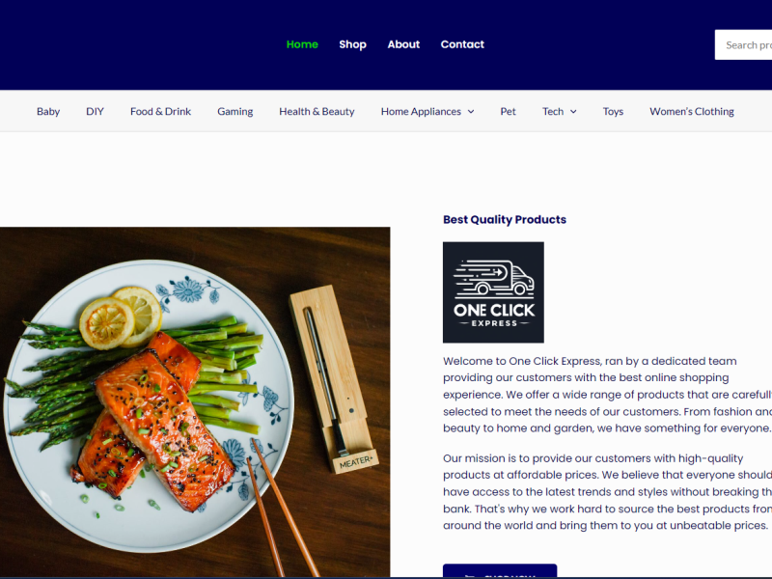Click the One Click Express truck logo
Screen dimensions: 772x579
tap(493, 292)
